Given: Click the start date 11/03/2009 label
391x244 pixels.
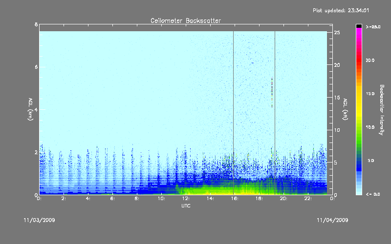Looking at the screenshot, I should (x=39, y=220).
